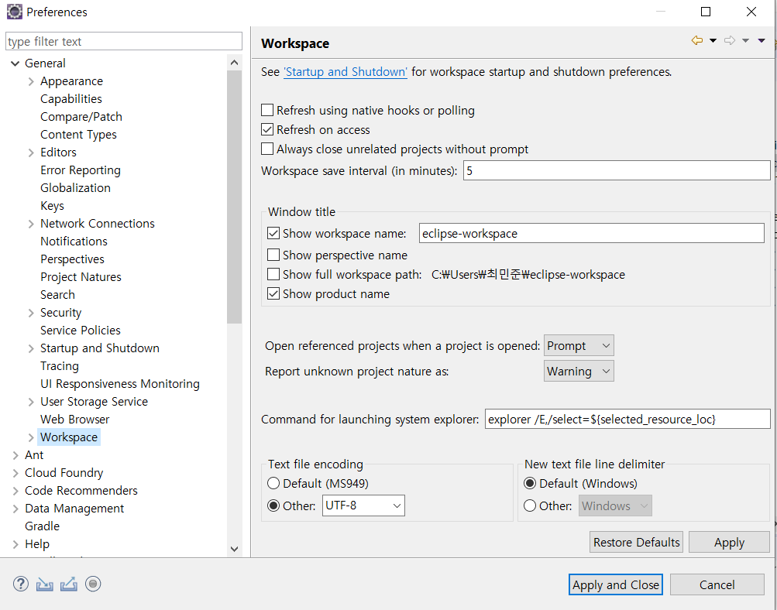Screen dimensions: 777x610
Task: Open the Warning project nature dropdown
Action: (x=579, y=372)
